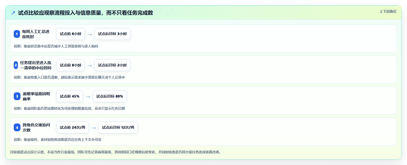Viewport: 407px width, 165px height.
Task: Select the number 1 badge
Action: click(17, 34)
